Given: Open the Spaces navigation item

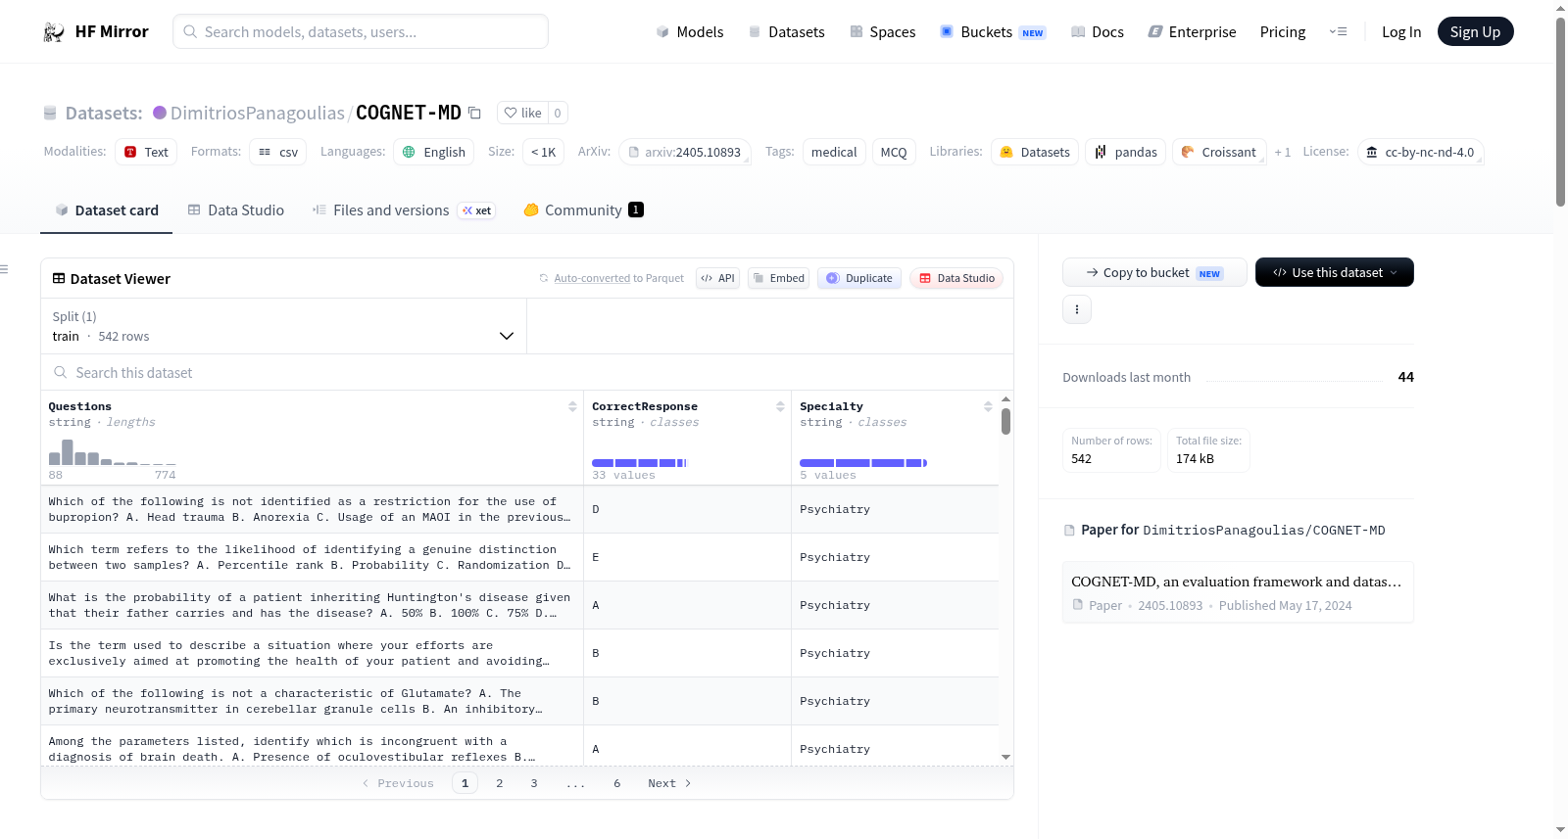Looking at the screenshot, I should [x=882, y=32].
